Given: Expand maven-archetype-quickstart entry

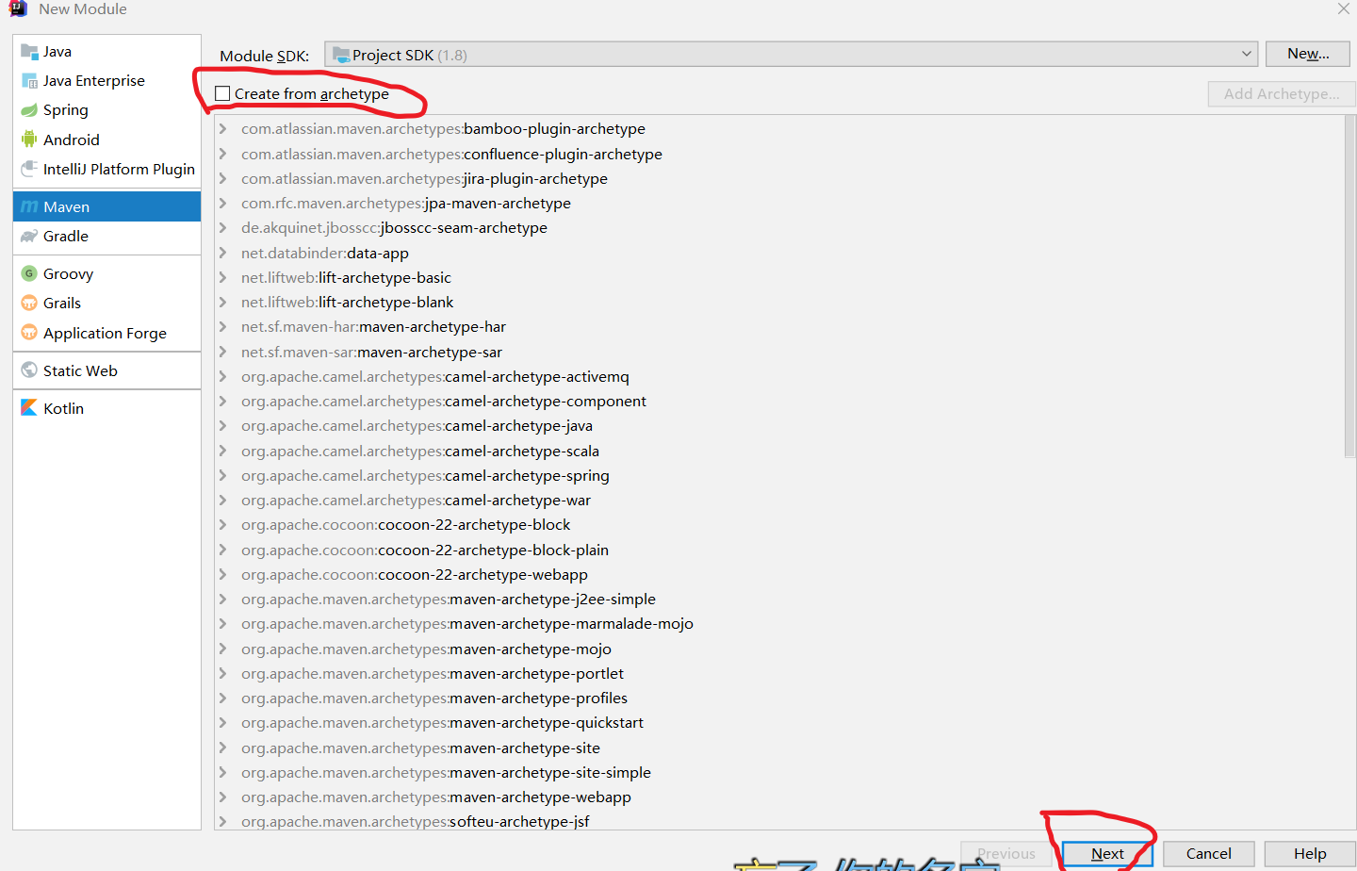Looking at the screenshot, I should (x=223, y=722).
